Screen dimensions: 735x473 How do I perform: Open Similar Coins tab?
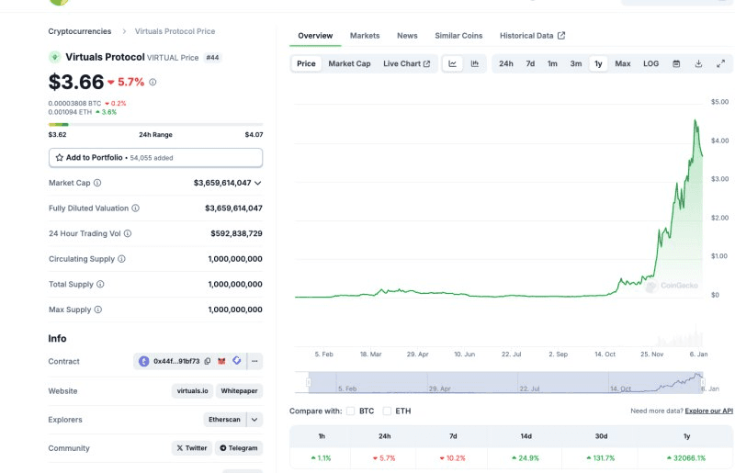458,36
